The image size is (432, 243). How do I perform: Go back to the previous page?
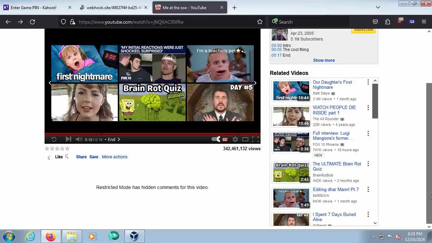[x=8, y=22]
